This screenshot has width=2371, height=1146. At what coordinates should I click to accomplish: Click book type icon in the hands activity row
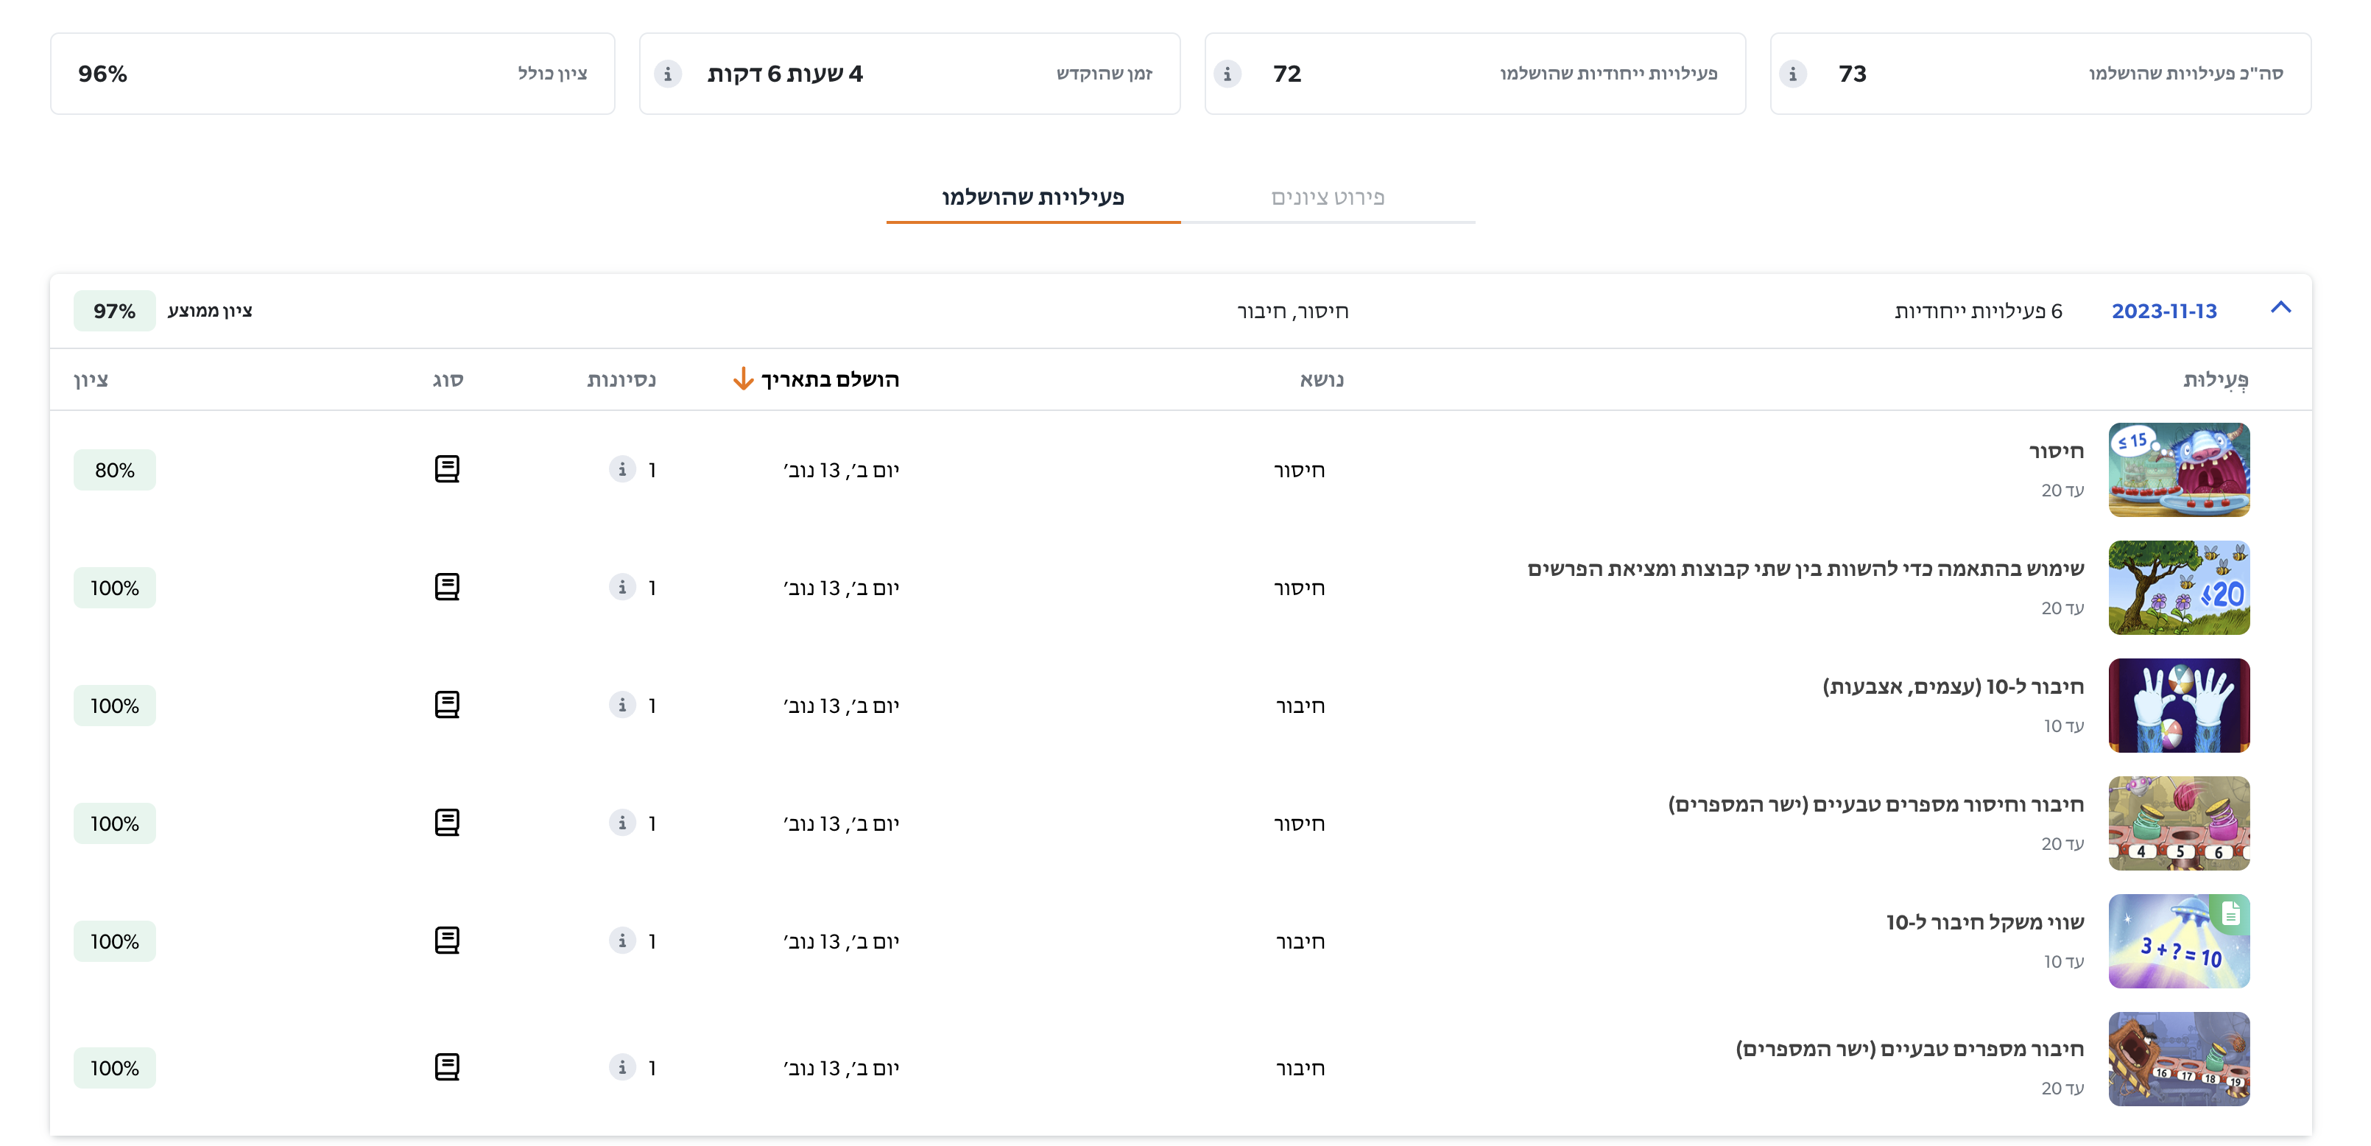[446, 705]
